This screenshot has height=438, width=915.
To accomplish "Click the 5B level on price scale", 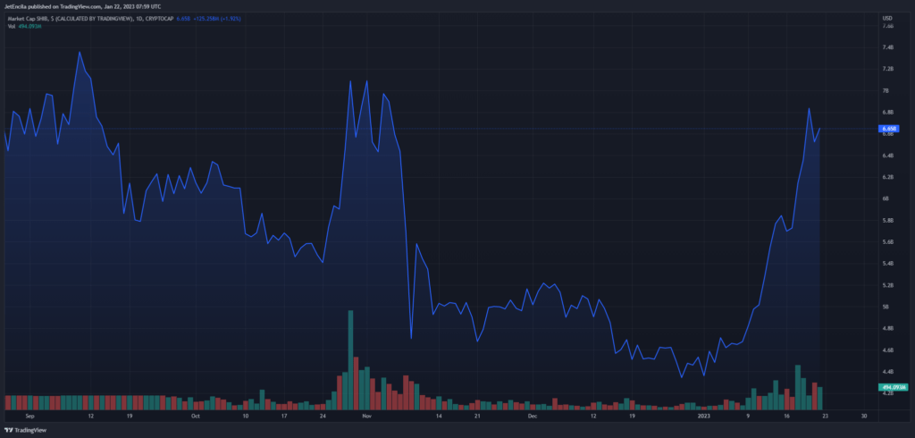I will click(886, 307).
